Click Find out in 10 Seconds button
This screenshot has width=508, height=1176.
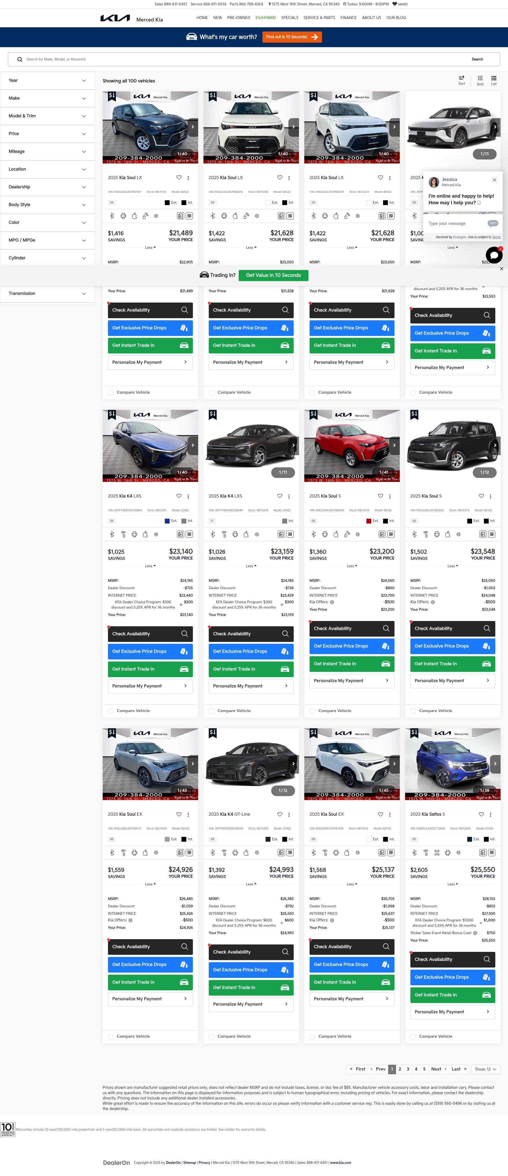(292, 37)
